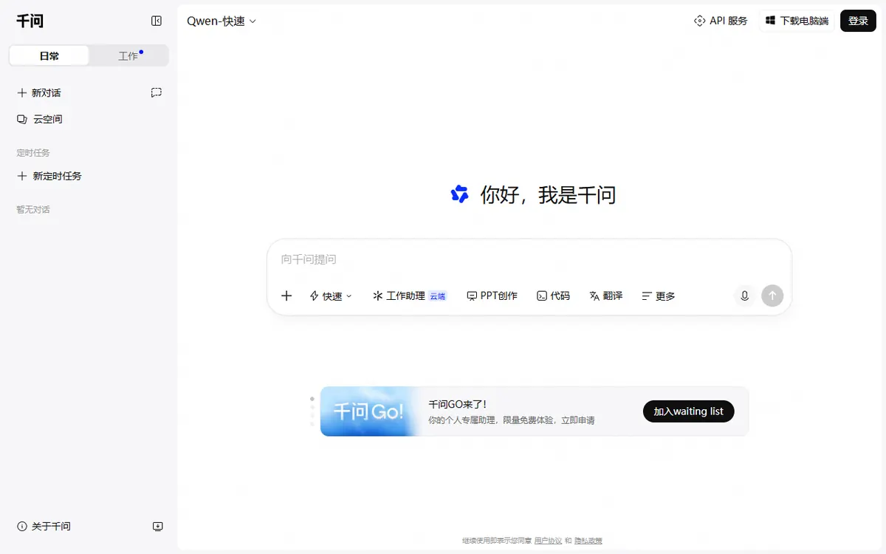The width and height of the screenshot is (886, 554).
Task: Collapse the sidebar with the panel icon
Action: point(157,21)
